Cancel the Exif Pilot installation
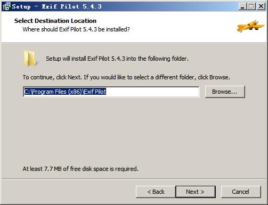Image resolution: width=268 pixels, height=205 pixels. (x=241, y=192)
